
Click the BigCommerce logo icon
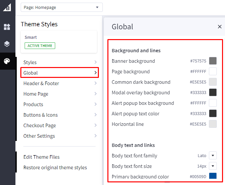click(x=7, y=7)
